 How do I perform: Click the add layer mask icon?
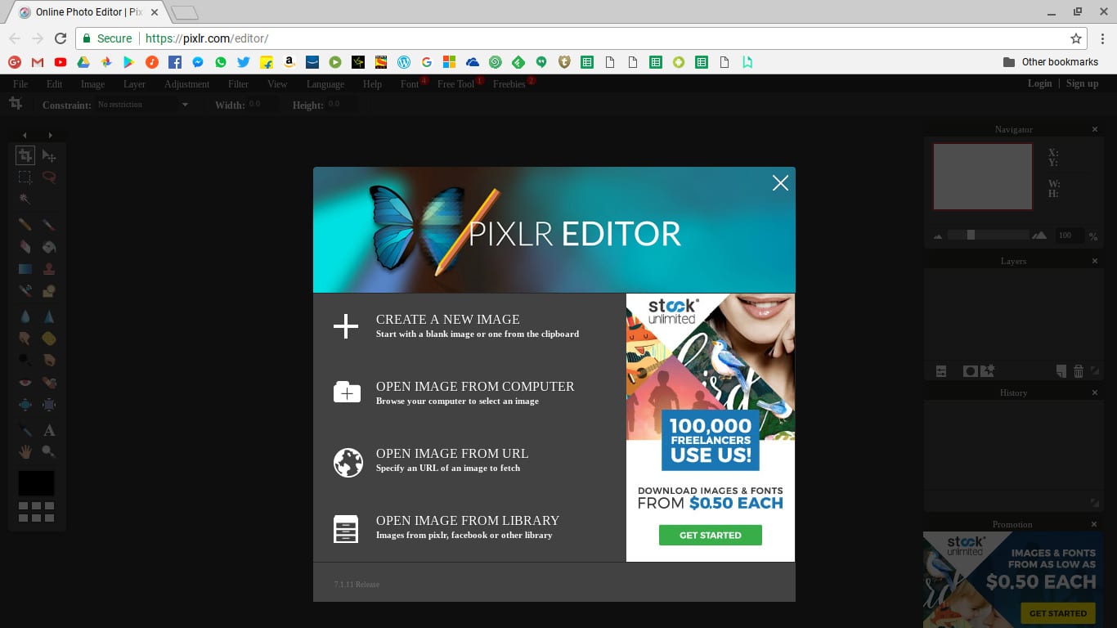[x=970, y=371]
